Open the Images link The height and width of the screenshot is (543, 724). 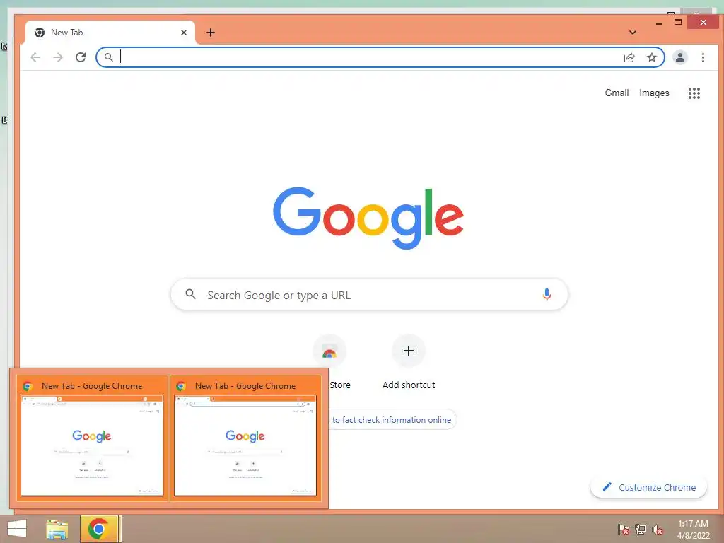654,93
